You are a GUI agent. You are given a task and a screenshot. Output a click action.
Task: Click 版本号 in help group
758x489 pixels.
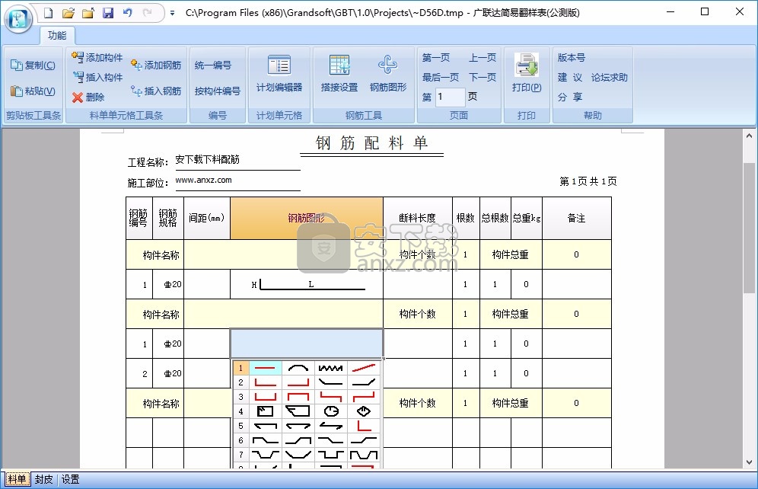[x=572, y=58]
